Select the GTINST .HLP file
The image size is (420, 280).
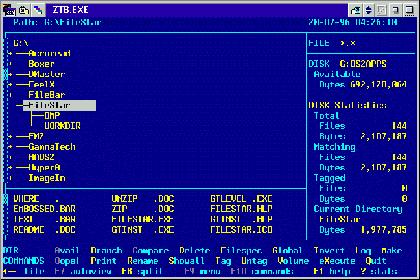[x=241, y=220]
